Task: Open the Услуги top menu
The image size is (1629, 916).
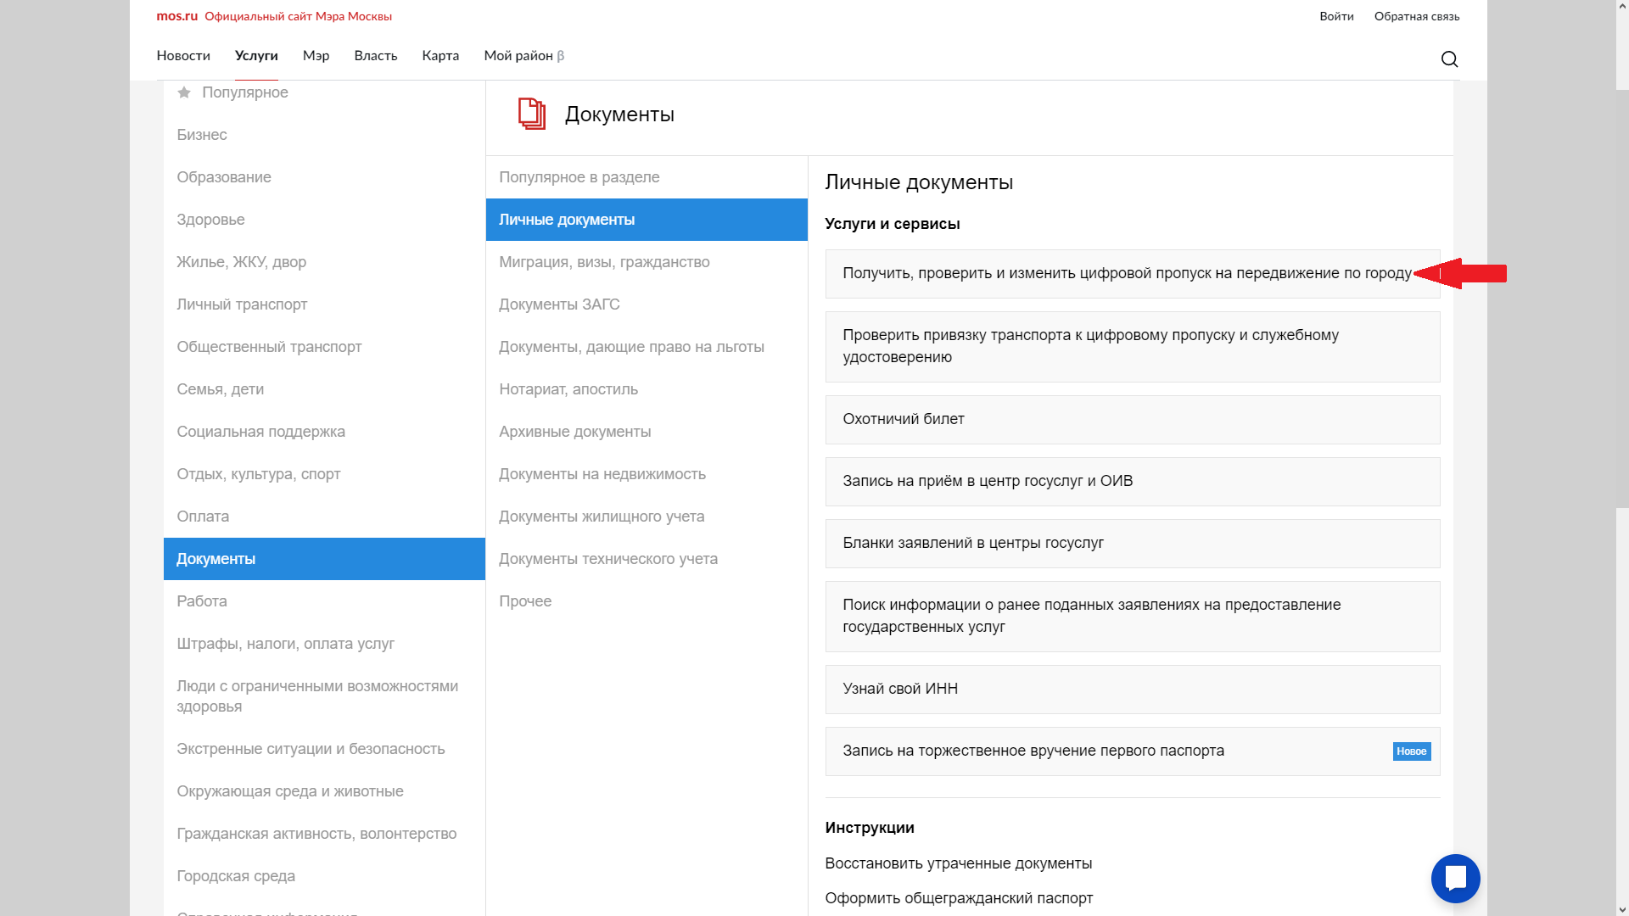Action: (256, 56)
